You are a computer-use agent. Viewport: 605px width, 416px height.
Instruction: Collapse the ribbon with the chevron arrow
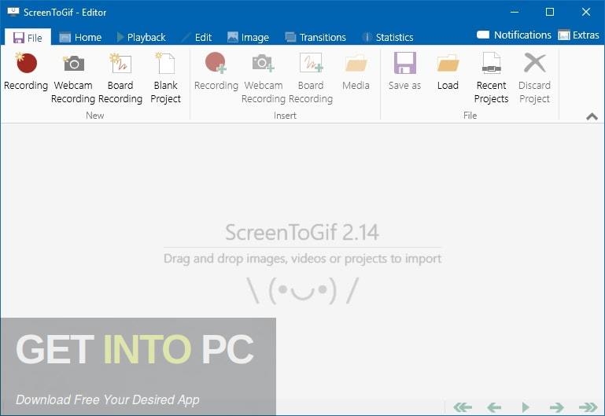point(592,116)
